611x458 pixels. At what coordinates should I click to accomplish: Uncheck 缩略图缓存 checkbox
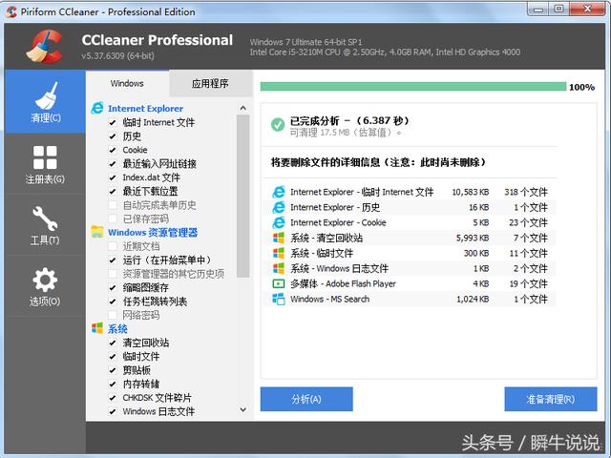[x=113, y=287]
